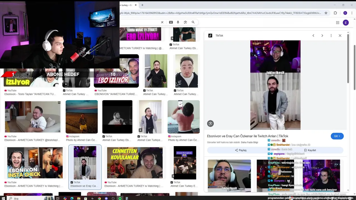The height and width of the screenshot is (200, 356).
Task: Open more options in the preview panel
Action: [331, 36]
